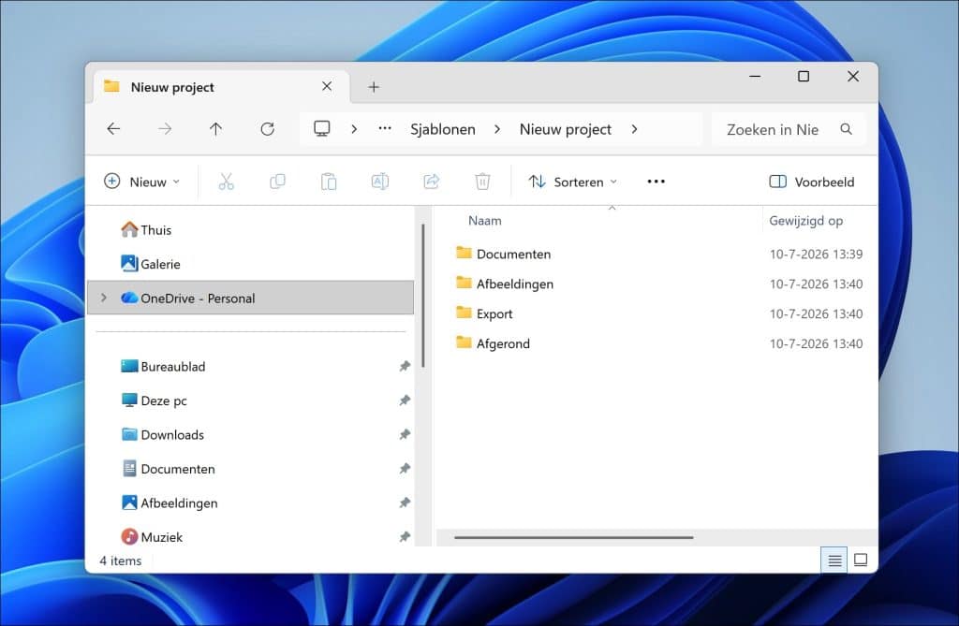Click date 10-7-2026 13:39 of Documenten
This screenshot has height=626, width=959.
(816, 255)
